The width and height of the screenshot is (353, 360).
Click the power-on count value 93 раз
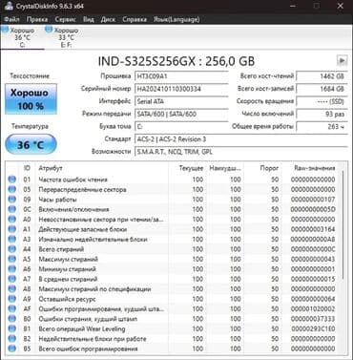pos(322,114)
